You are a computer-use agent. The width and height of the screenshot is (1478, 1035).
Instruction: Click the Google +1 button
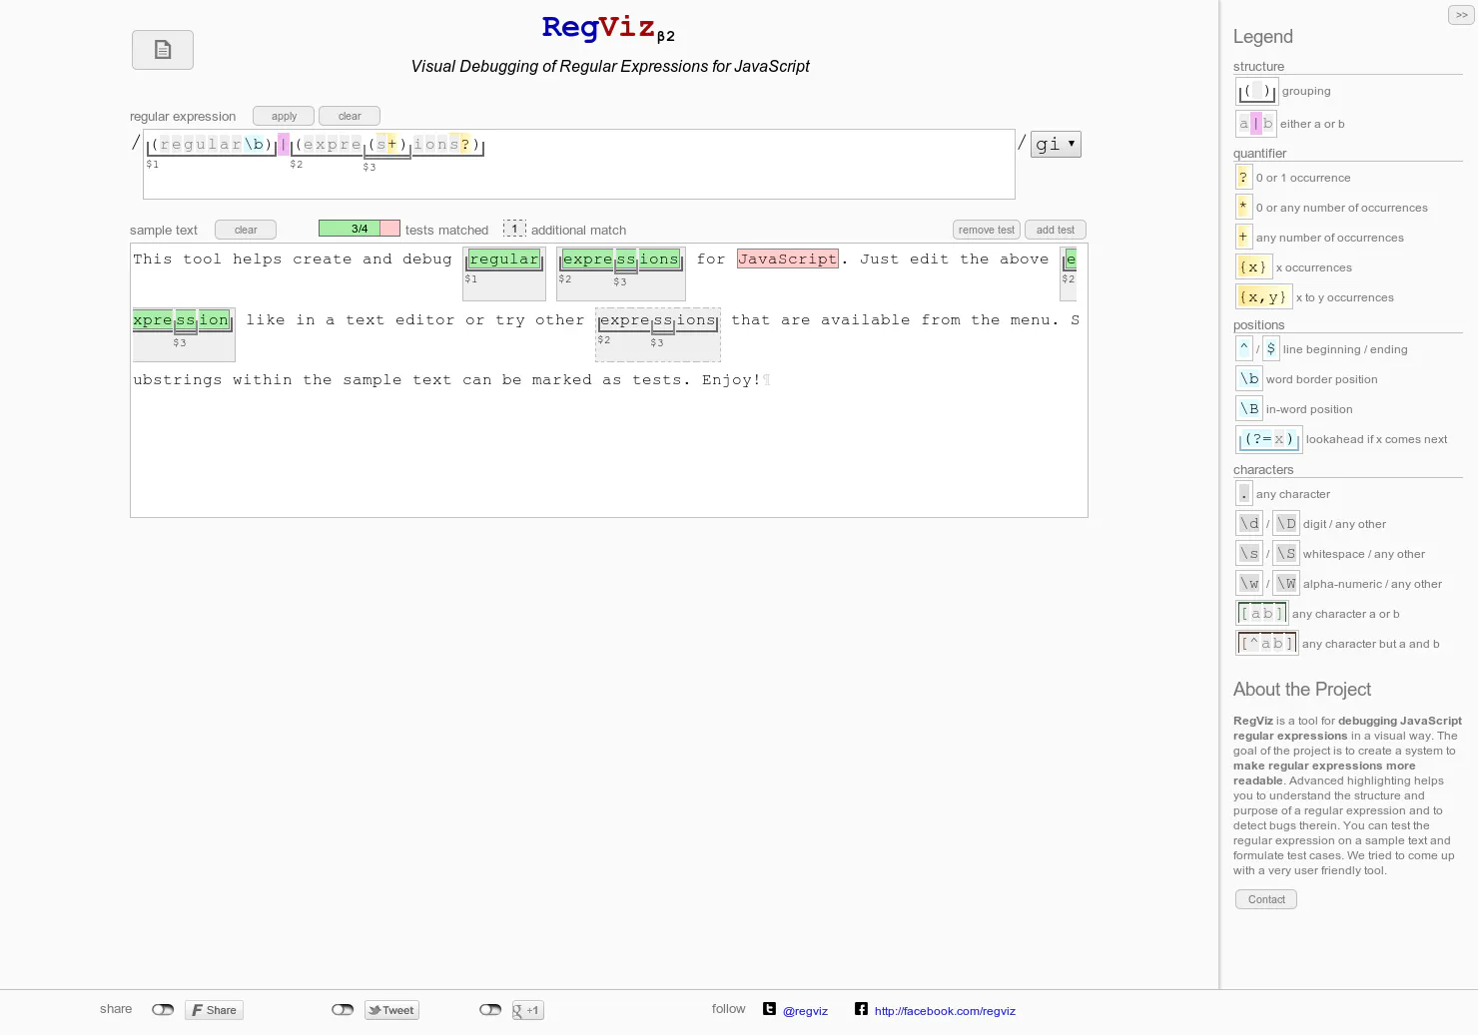(527, 1010)
